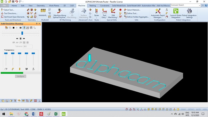Viewport: 208px width, 117px height.
Task: Open the Command Search dropdown
Action: (199, 5)
